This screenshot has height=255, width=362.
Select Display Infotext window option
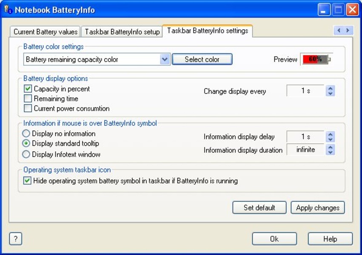26,154
